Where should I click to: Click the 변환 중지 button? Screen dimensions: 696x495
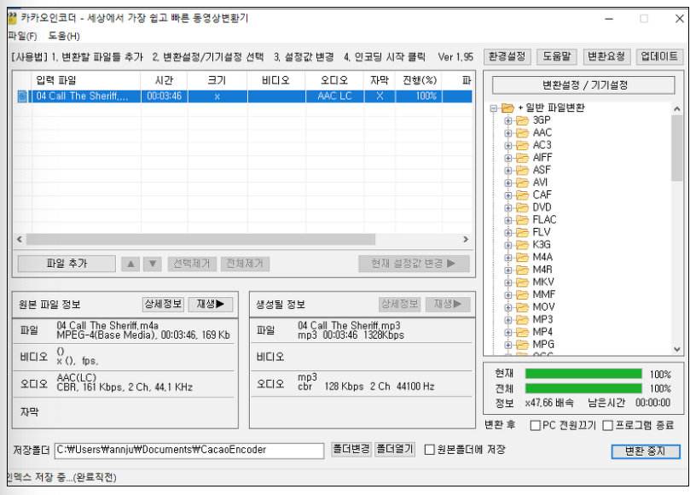tap(646, 451)
